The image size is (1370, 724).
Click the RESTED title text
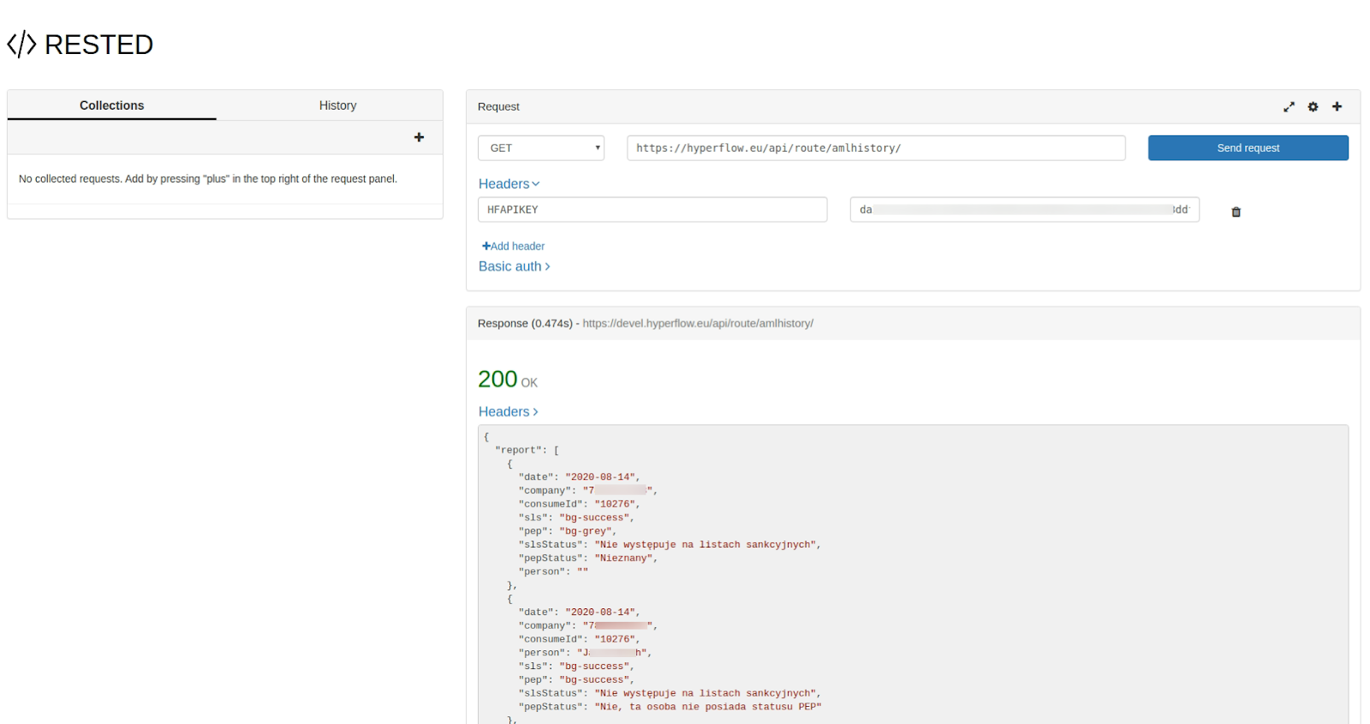98,45
